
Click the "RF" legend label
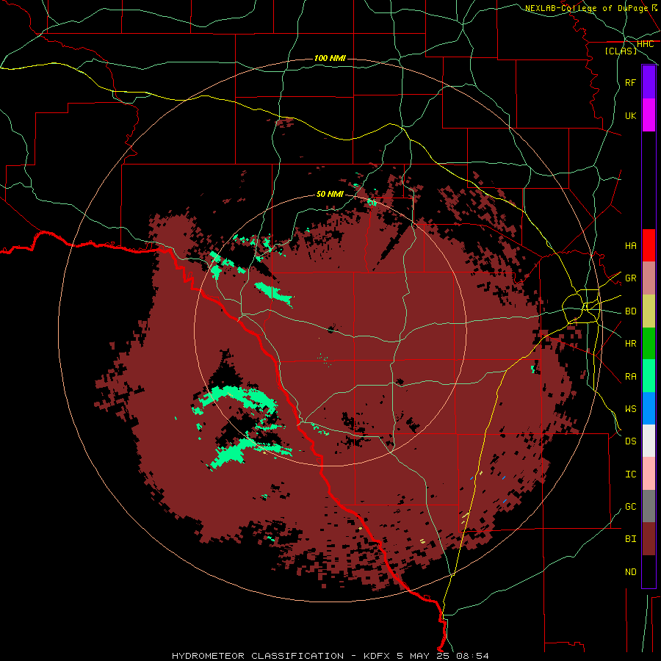tap(630, 82)
